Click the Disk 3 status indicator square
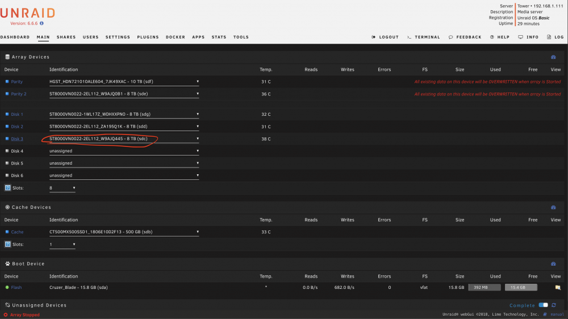 [7, 138]
